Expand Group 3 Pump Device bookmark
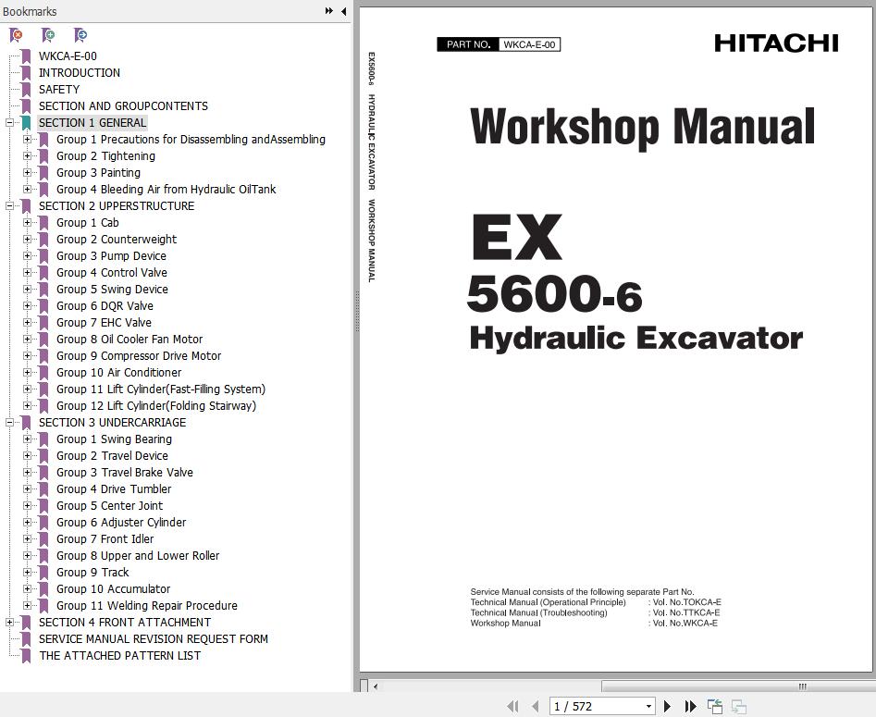 [27, 256]
